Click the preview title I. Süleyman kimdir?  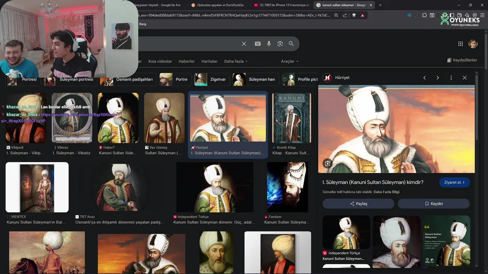pos(373,182)
